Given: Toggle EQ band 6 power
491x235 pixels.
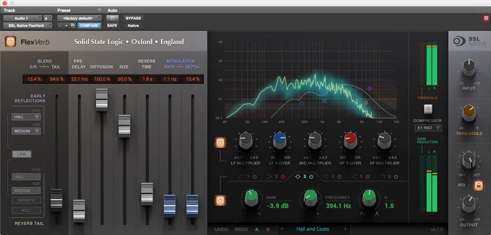Looking at the screenshot, I should [x=396, y=177].
